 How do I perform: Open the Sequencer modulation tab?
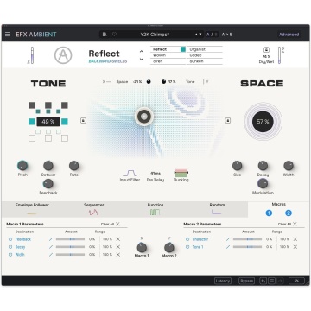pyautogui.click(x=94, y=209)
